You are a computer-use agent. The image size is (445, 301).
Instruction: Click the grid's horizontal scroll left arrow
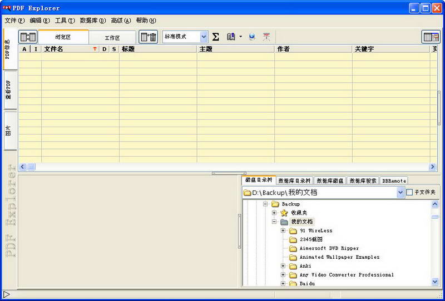point(23,167)
